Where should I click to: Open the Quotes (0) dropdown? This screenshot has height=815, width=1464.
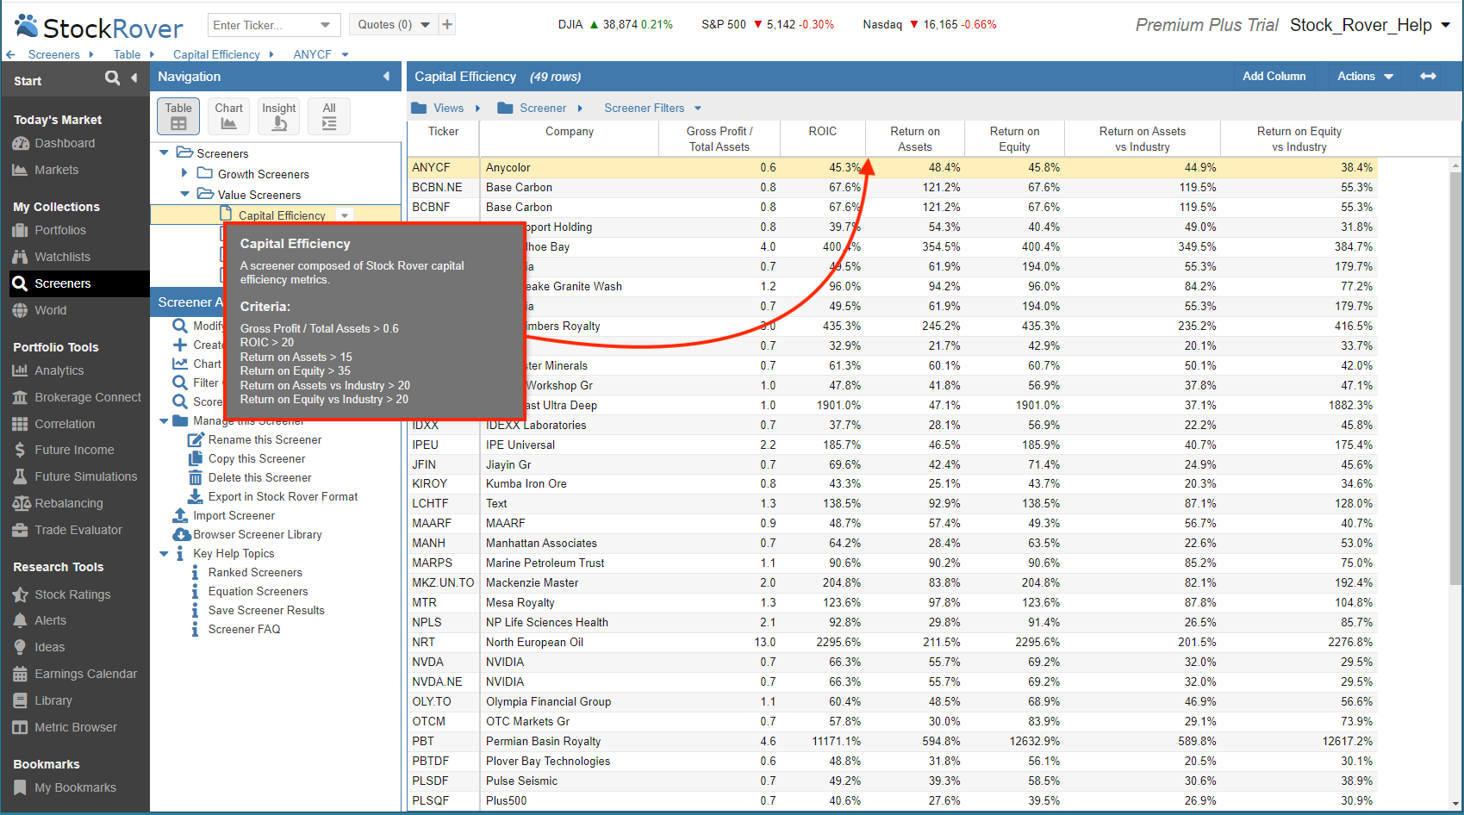394,25
